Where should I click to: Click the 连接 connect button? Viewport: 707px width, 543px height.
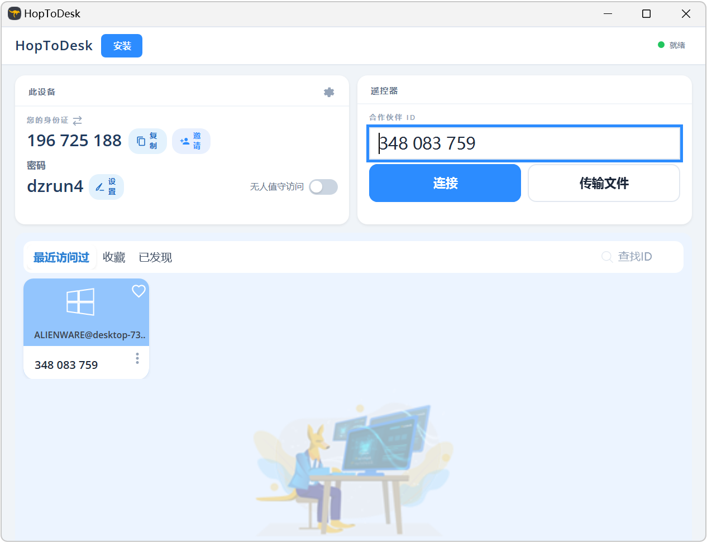[445, 183]
